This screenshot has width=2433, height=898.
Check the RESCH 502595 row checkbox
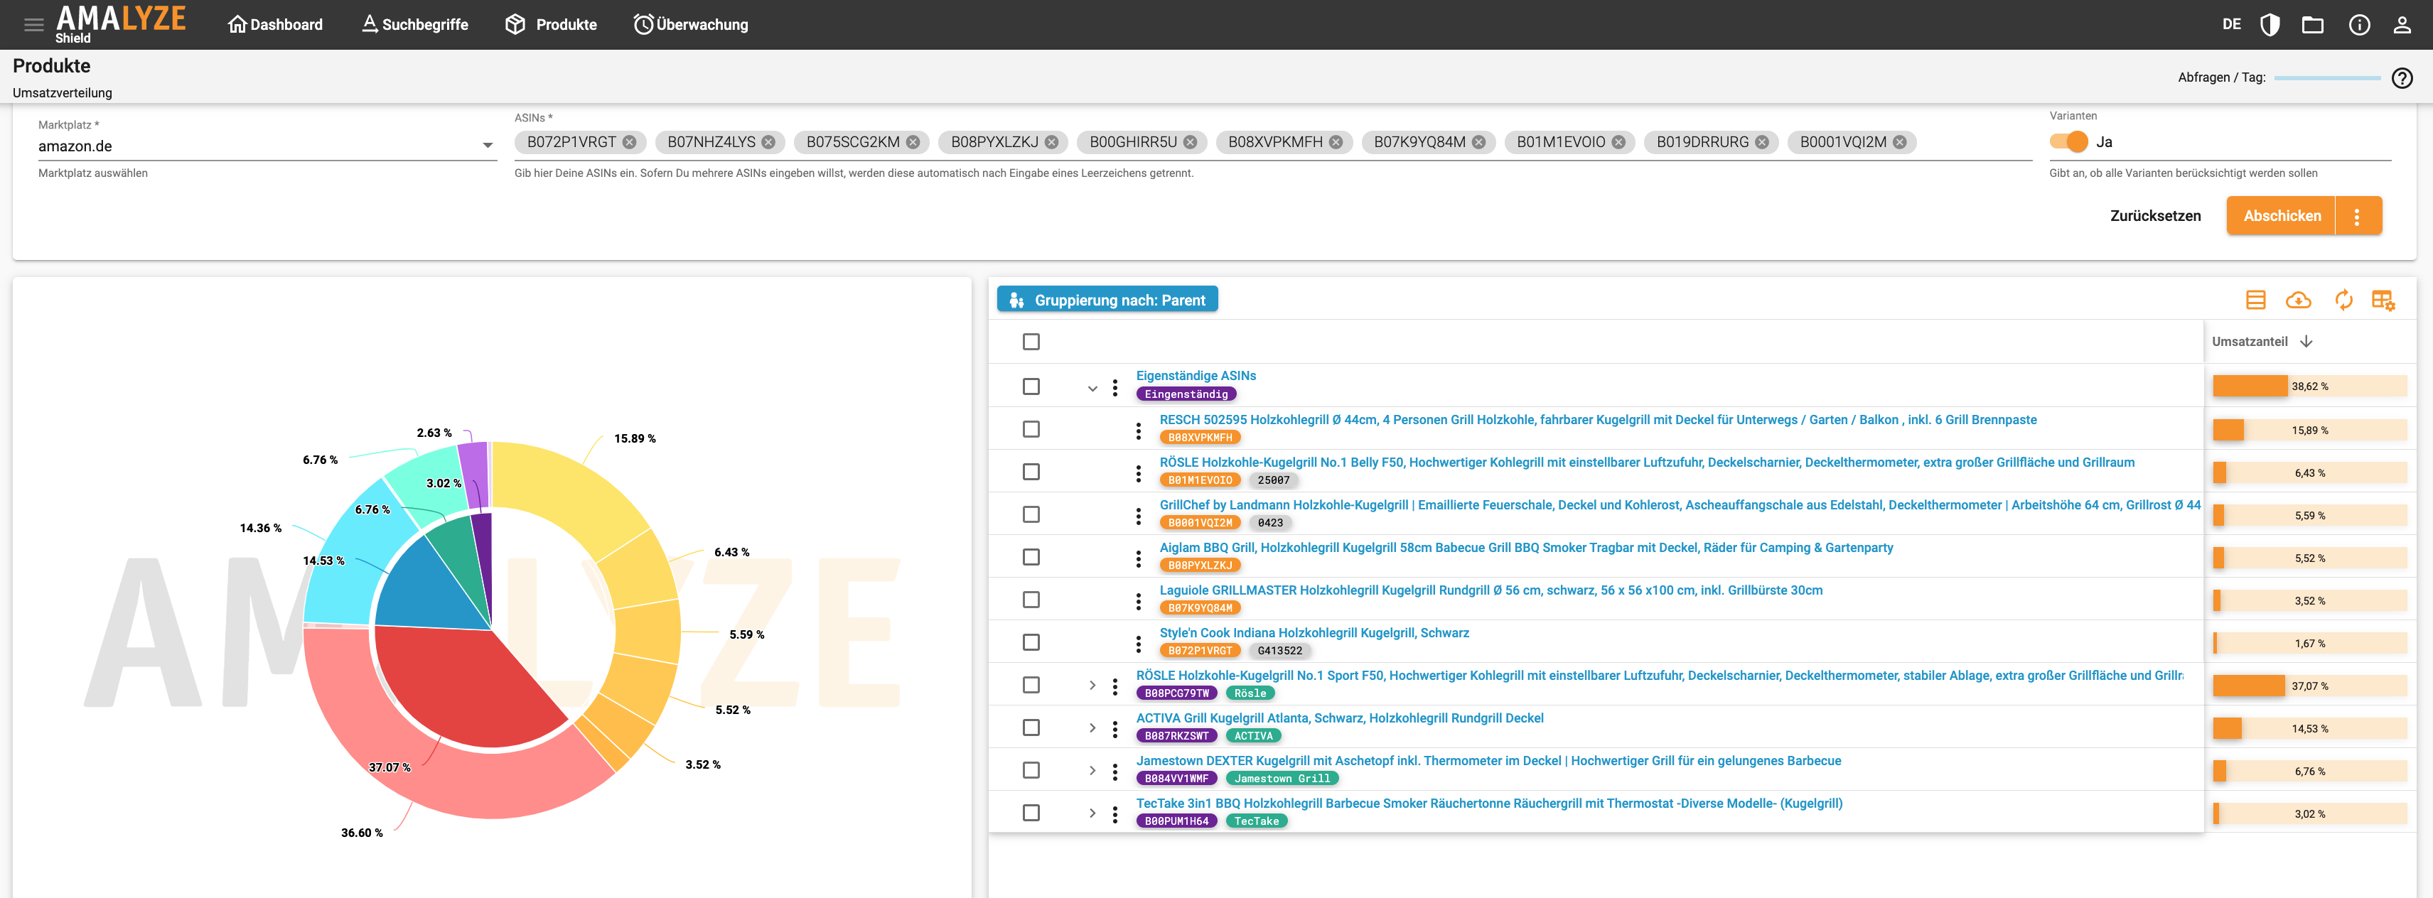click(1031, 430)
